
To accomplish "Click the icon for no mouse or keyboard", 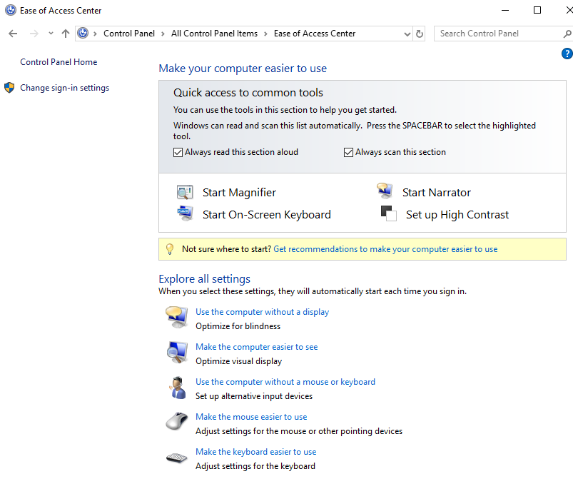I will pos(178,388).
